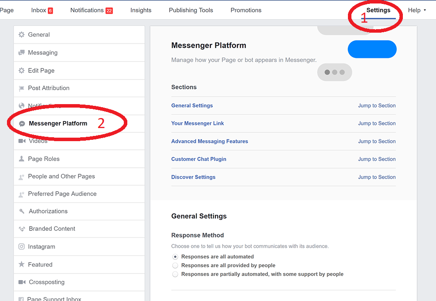Viewport: 436px width, 301px height.
Task: Click the Featured star icon
Action: pyautogui.click(x=22, y=264)
